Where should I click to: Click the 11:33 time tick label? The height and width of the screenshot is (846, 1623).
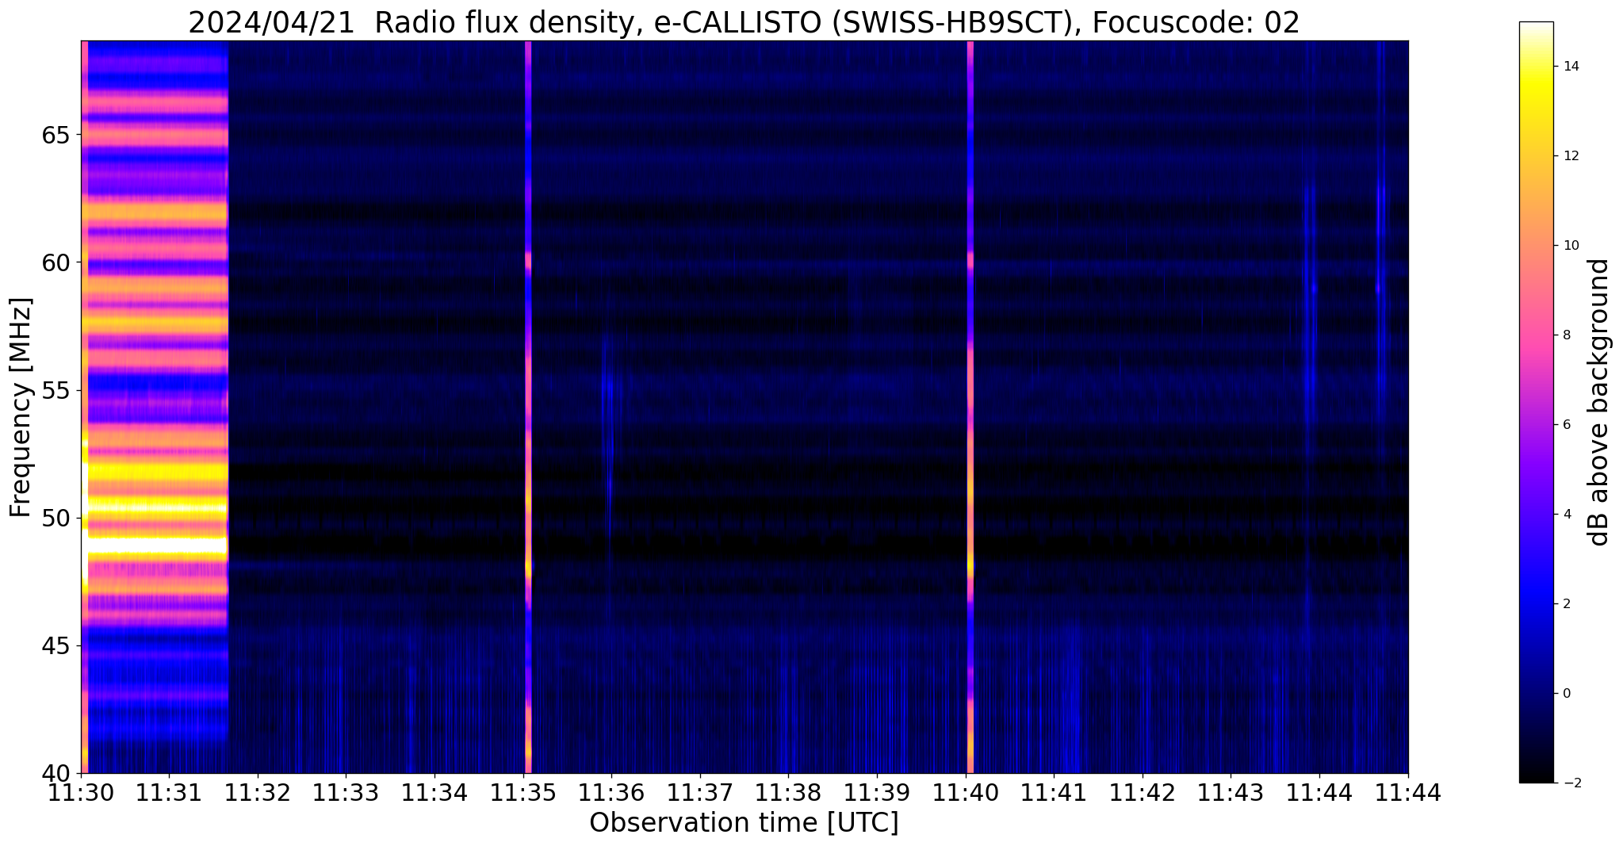(x=346, y=792)
